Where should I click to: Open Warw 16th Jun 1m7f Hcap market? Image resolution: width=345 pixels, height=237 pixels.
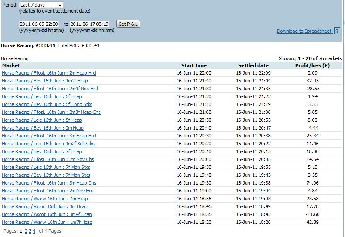[47, 222]
